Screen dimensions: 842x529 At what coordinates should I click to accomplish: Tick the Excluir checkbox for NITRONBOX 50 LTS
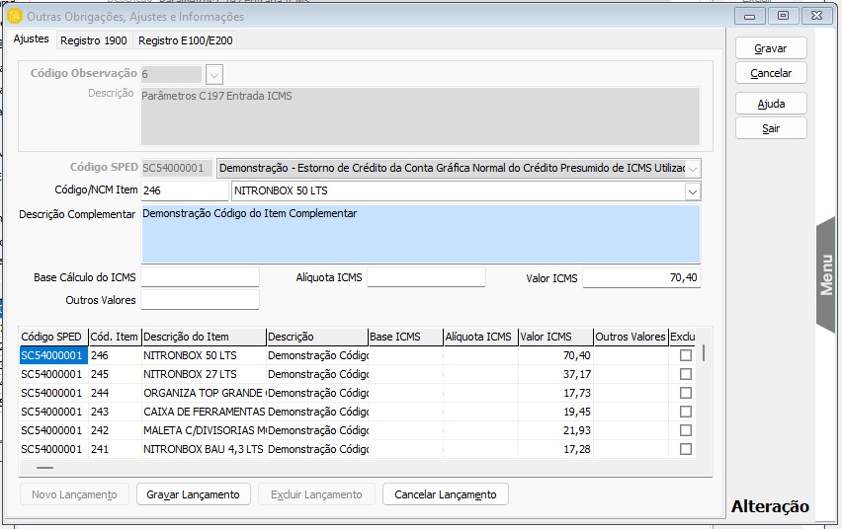(686, 355)
